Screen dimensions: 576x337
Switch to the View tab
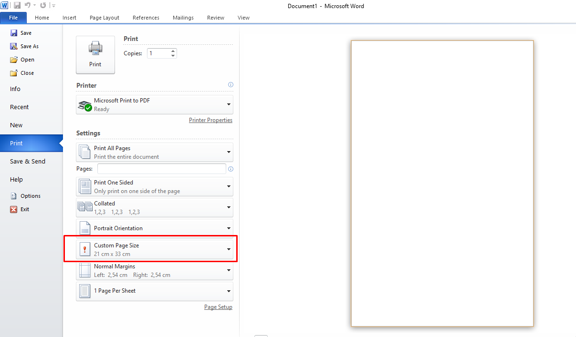tap(243, 18)
